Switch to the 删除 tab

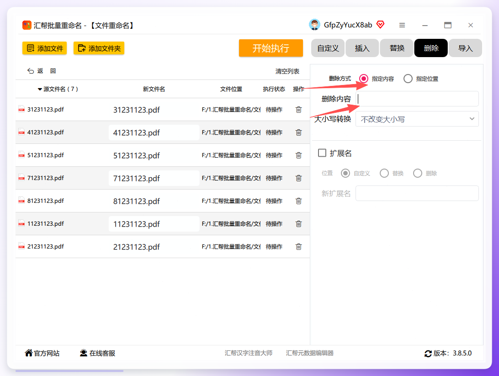point(431,48)
